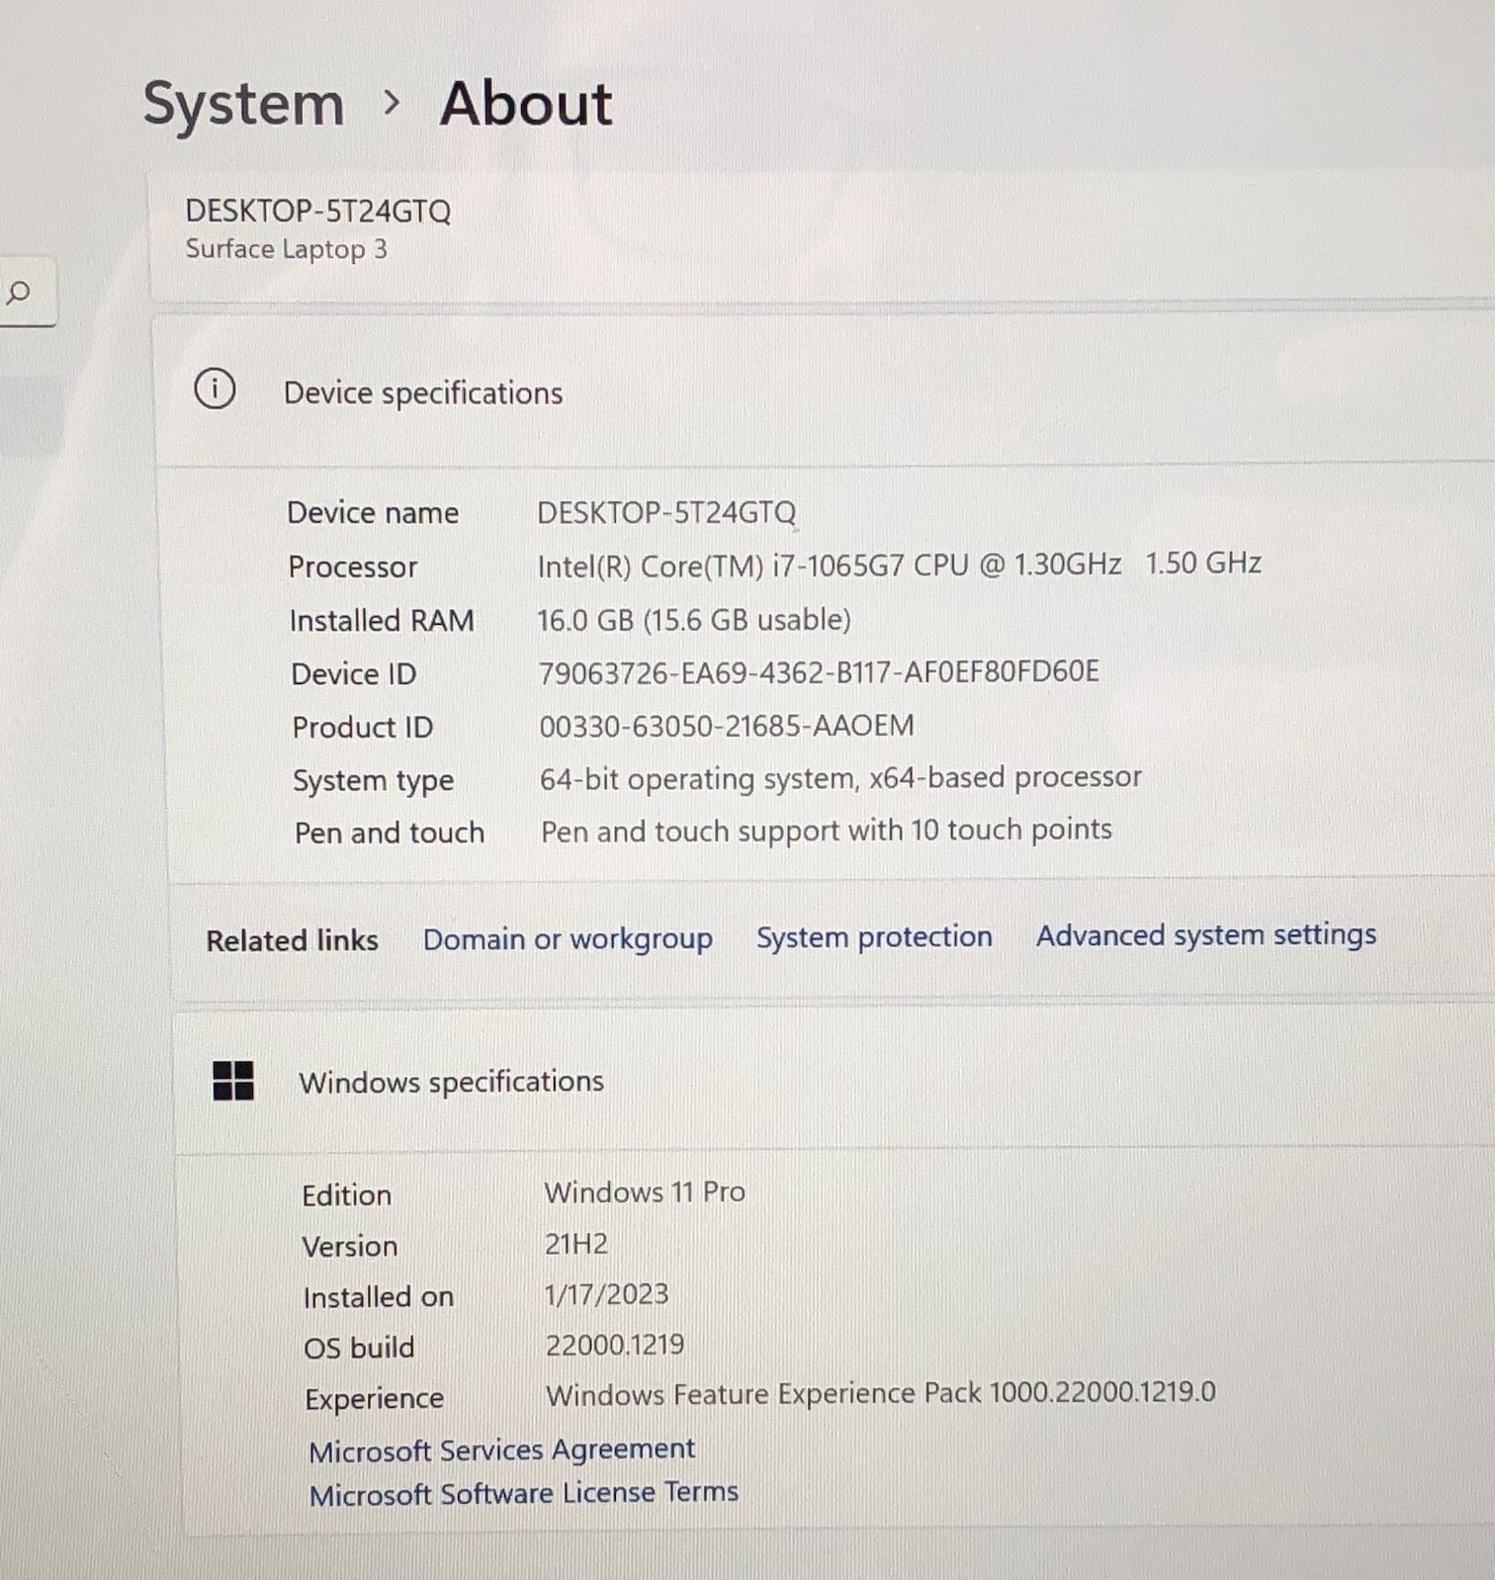Click the OS build label
Viewport: 1495px width, 1580px height.
(359, 1348)
